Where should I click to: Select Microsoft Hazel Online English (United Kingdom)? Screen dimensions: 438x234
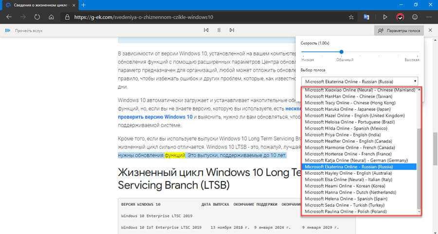pyautogui.click(x=359, y=116)
